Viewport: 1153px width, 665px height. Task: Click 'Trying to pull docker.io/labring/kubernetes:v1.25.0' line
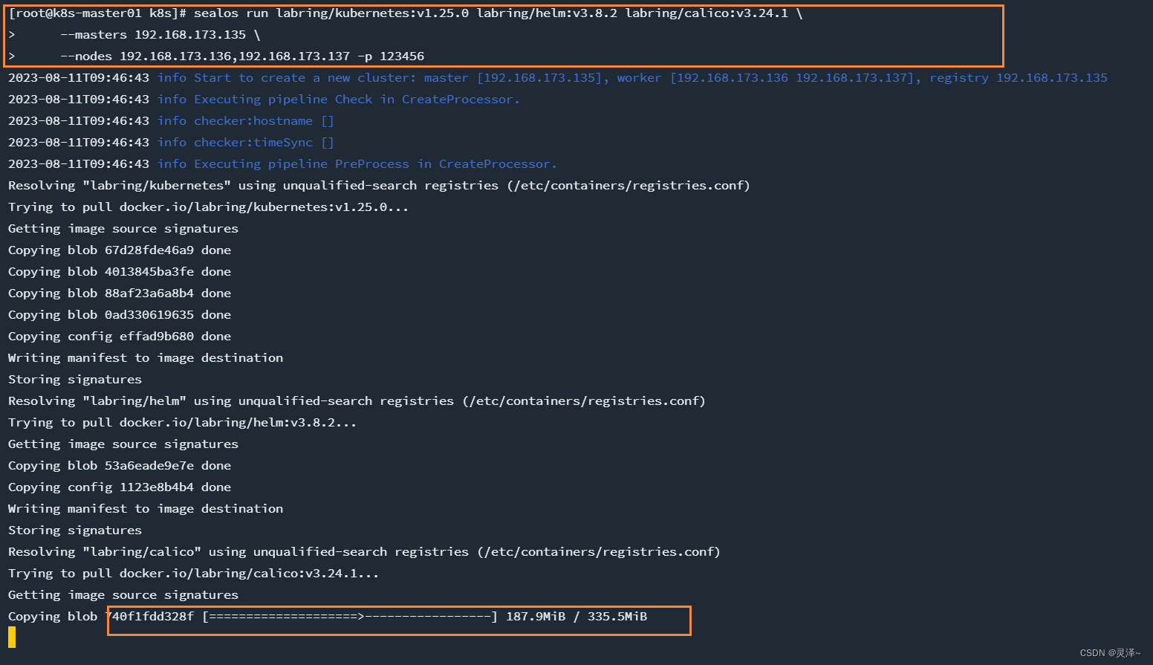click(208, 207)
